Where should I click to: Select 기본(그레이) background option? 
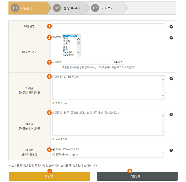(x=69, y=36)
